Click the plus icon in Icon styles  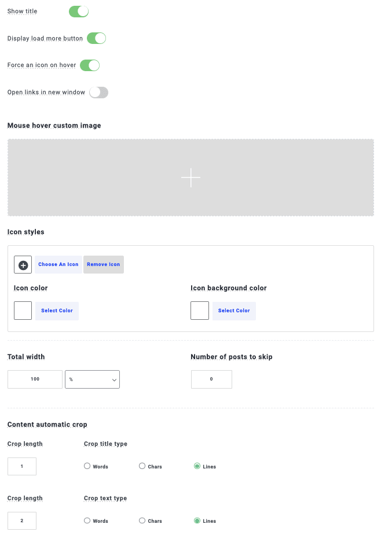[23, 265]
